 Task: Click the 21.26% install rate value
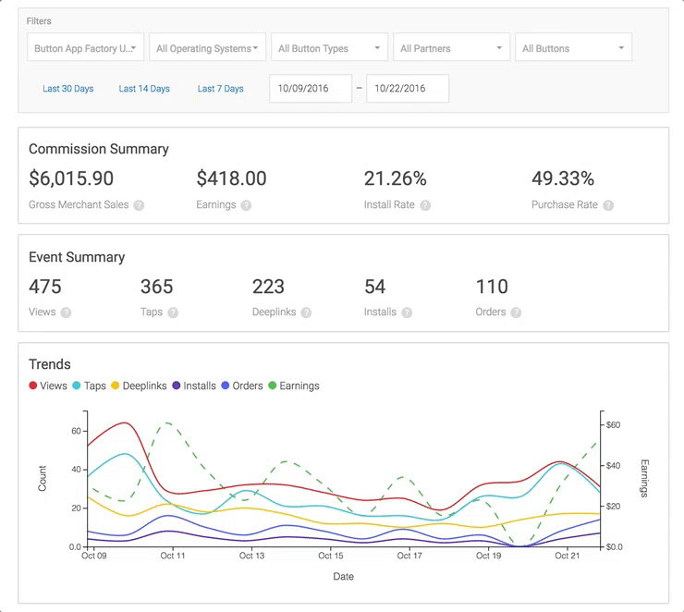[x=396, y=178]
